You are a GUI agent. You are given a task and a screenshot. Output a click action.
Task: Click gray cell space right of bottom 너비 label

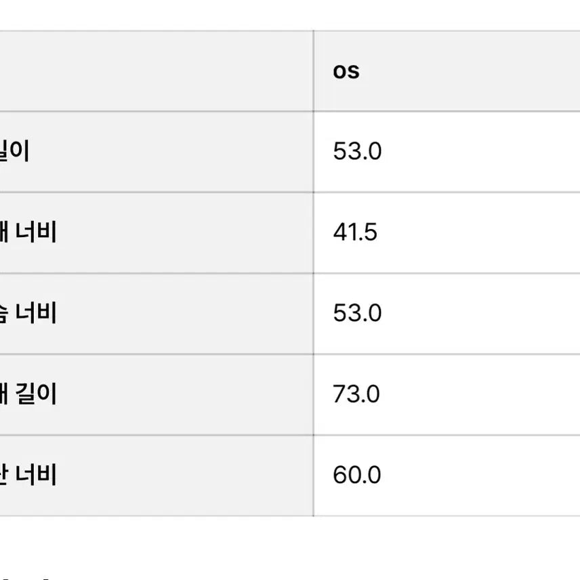pos(183,474)
